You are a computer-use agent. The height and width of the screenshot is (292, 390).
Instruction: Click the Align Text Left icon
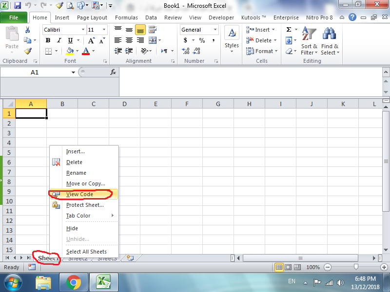pos(118,40)
